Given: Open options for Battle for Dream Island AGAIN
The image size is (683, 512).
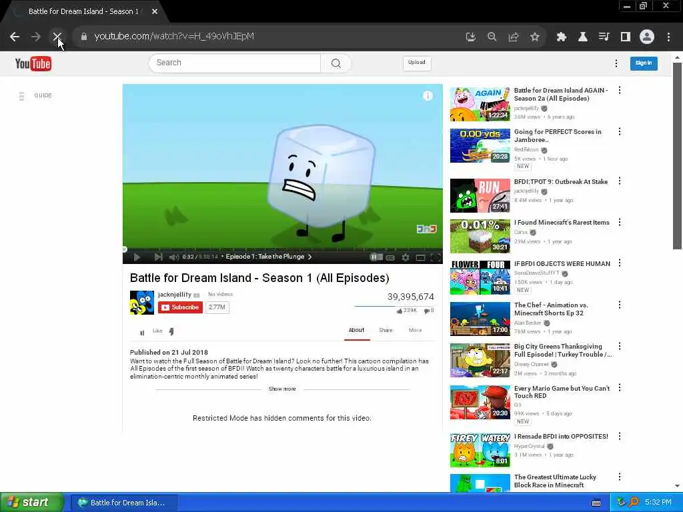Looking at the screenshot, I should click(620, 91).
